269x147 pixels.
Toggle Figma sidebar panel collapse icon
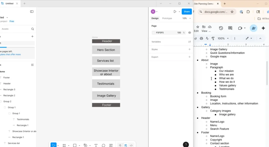coord(32,12)
